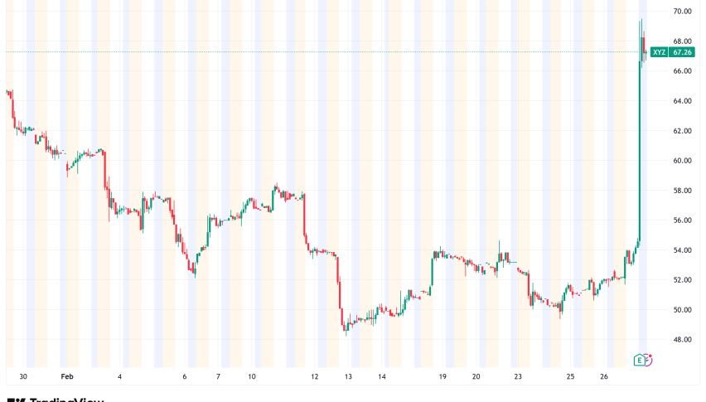Click the 70.00 price axis label
Image resolution: width=706 pixels, height=402 pixels.
[682, 12]
